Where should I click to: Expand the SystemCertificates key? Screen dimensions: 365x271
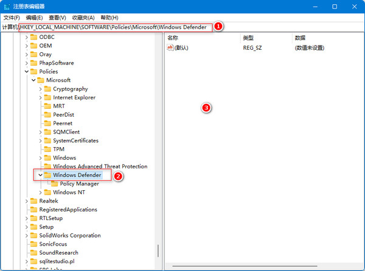41,140
